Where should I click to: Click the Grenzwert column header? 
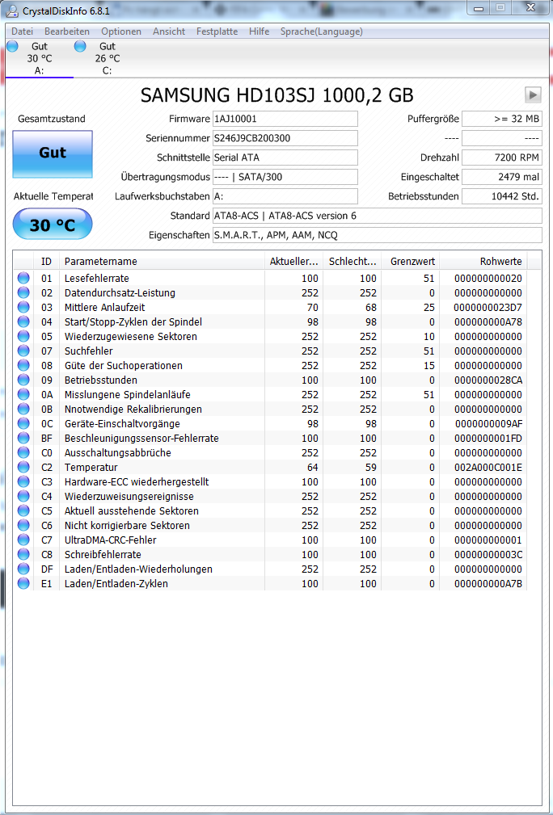pos(411,262)
